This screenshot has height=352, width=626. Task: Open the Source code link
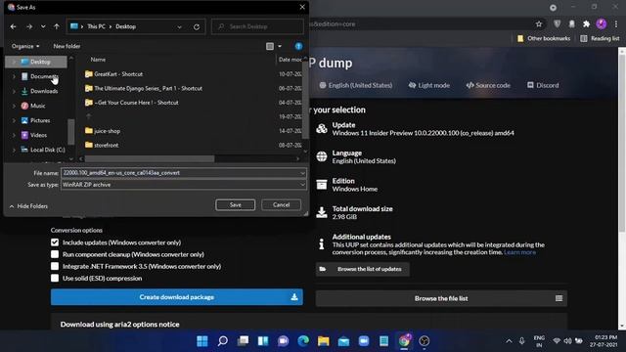point(488,85)
